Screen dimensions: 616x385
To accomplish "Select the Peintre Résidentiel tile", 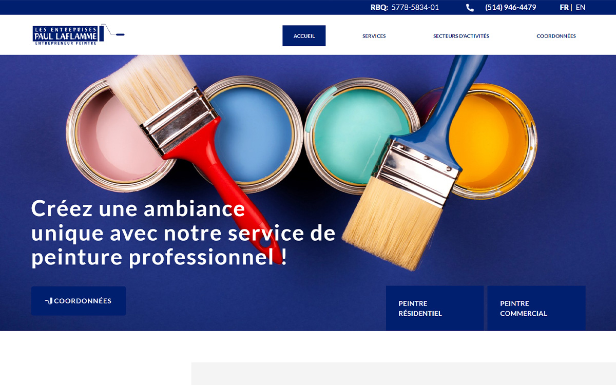I will 435,308.
